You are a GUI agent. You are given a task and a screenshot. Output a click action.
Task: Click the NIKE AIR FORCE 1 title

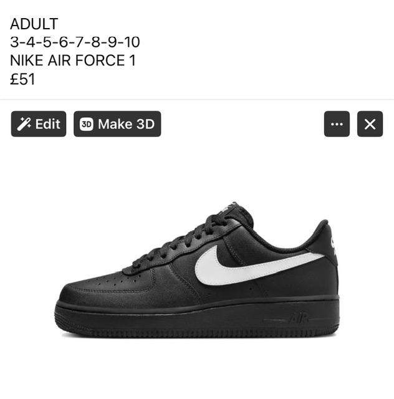point(73,60)
